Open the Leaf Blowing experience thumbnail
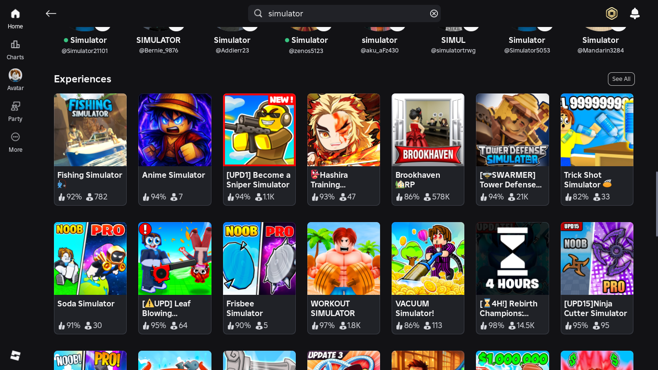The width and height of the screenshot is (658, 370). click(x=175, y=259)
